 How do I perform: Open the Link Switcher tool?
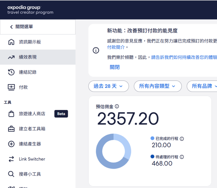click(x=38, y=159)
